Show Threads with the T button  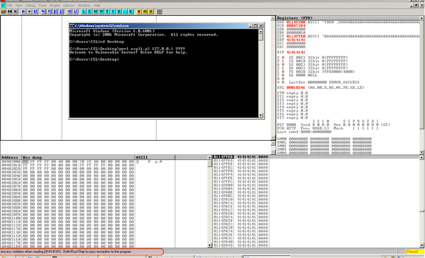point(107,12)
